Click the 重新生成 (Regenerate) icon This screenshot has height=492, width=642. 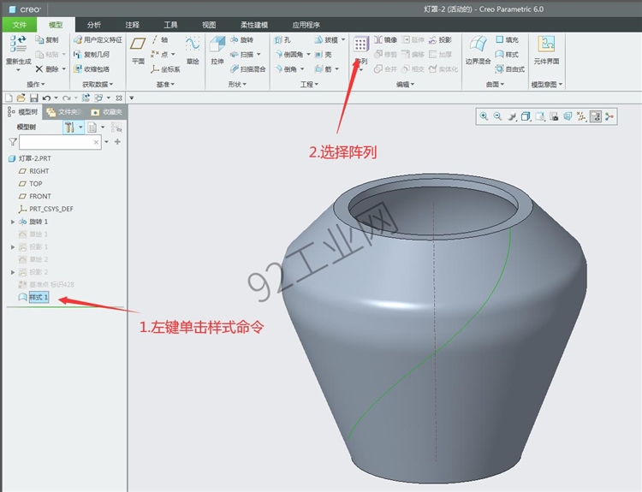click(x=18, y=44)
